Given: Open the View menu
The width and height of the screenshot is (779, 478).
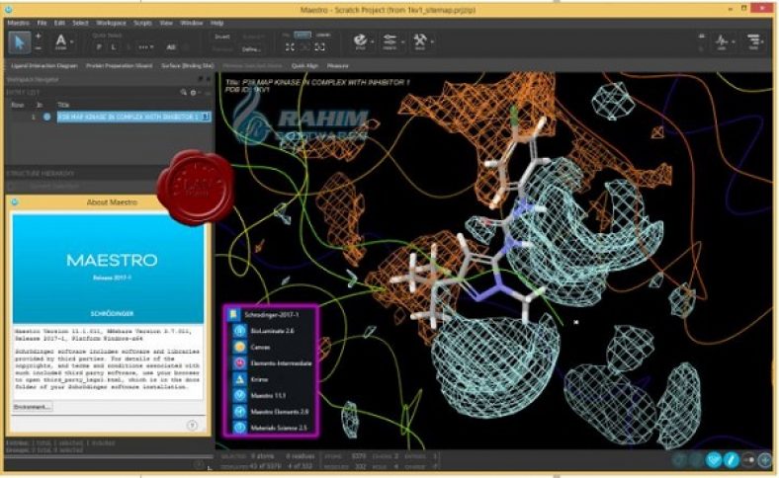Looking at the screenshot, I should (x=166, y=23).
